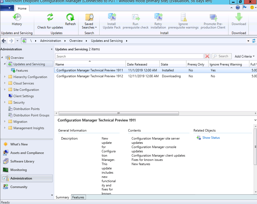Expand the Site Configuration folder
The height and width of the screenshot is (204, 257).
(x=5, y=89)
